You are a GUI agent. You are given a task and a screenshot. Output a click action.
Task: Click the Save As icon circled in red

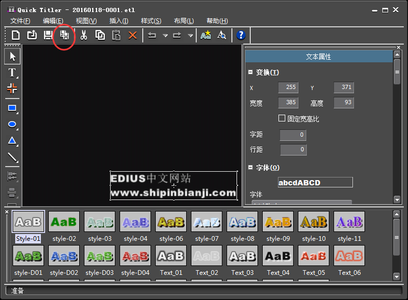coord(65,35)
